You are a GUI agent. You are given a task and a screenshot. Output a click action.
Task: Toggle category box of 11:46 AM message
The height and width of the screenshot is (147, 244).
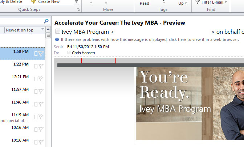(x=36, y=104)
